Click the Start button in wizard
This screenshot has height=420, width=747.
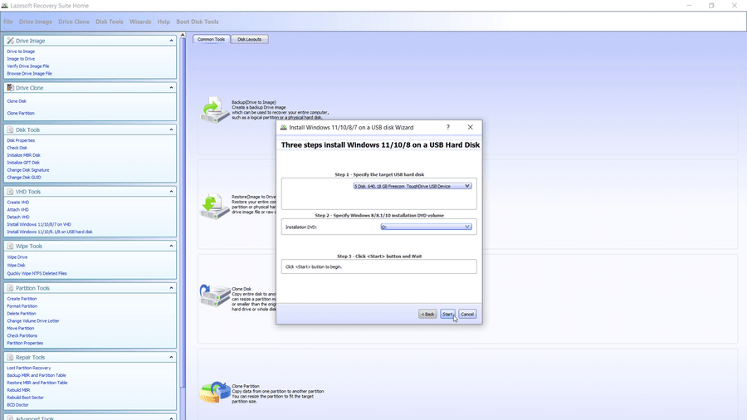coord(447,315)
